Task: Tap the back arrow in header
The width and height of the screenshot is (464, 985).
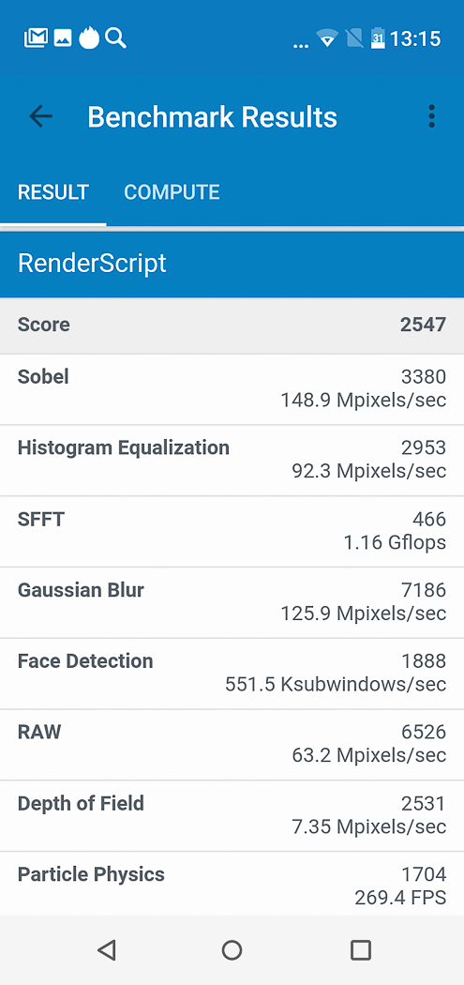Action: point(41,116)
